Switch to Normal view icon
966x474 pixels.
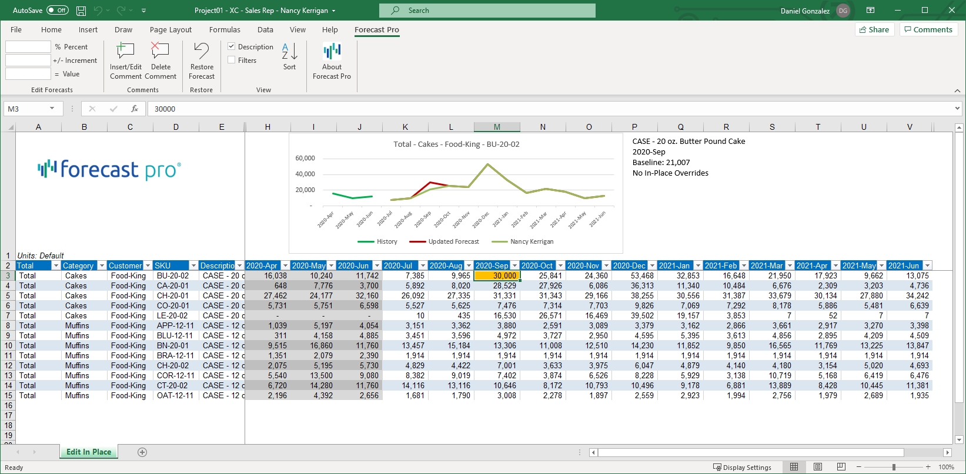[x=794, y=467]
